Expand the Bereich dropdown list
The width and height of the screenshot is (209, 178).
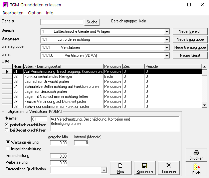[x=167, y=32]
